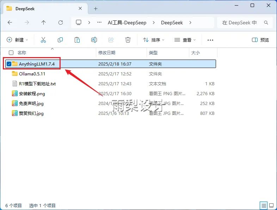This screenshot has width=277, height=210.
Task: Click the Ollama0.5.11 folder icon
Action: click(x=15, y=74)
